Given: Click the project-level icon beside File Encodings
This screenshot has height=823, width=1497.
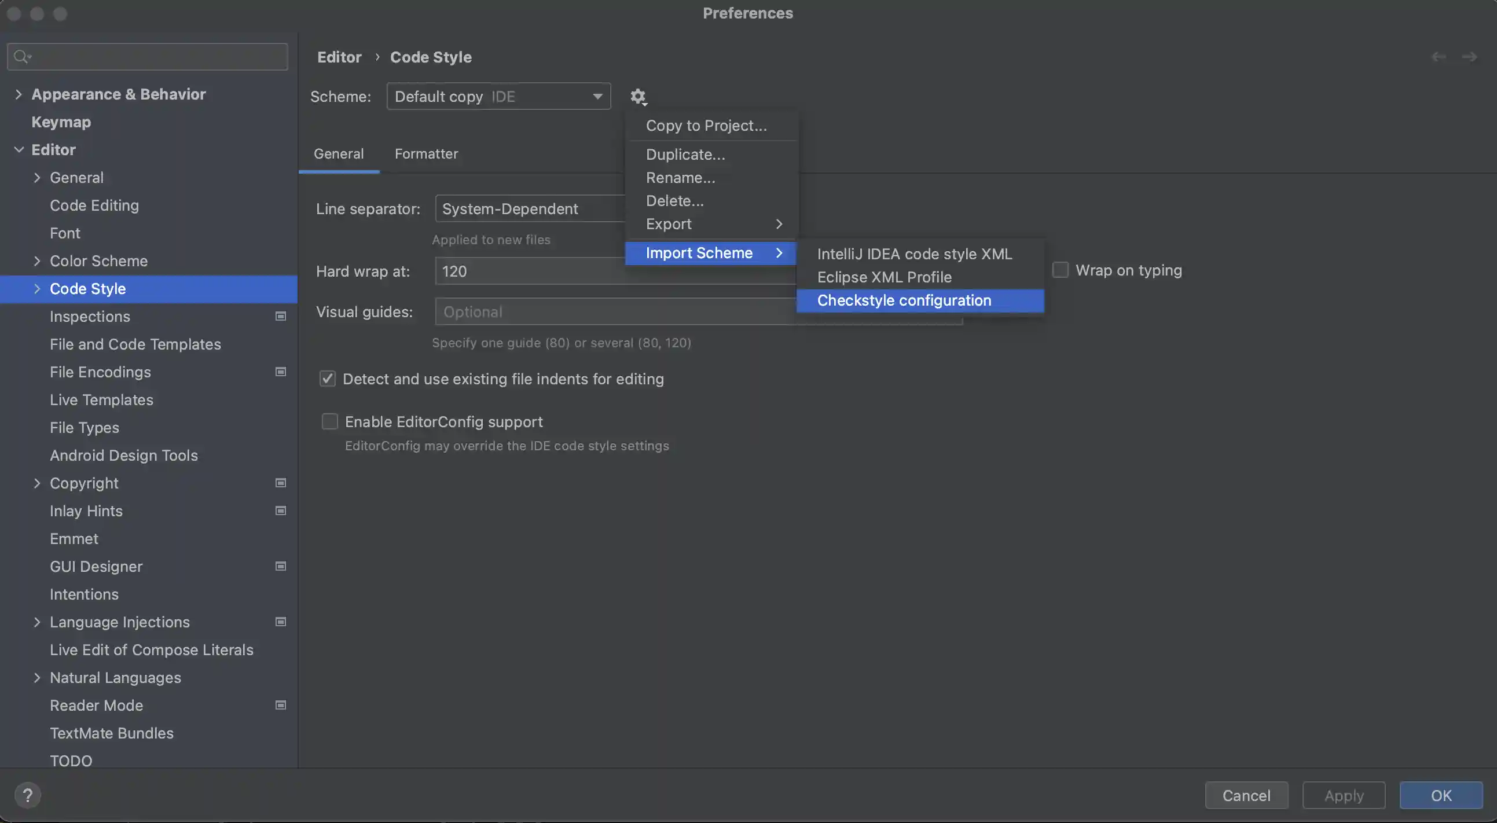Looking at the screenshot, I should click(x=281, y=372).
